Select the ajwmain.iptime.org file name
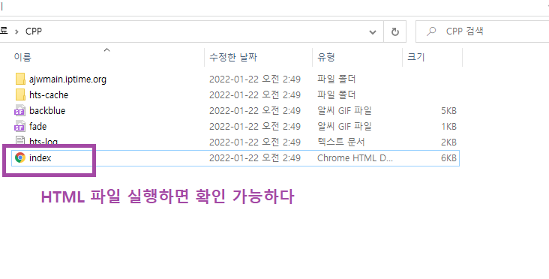The image size is (549, 279). (68, 79)
